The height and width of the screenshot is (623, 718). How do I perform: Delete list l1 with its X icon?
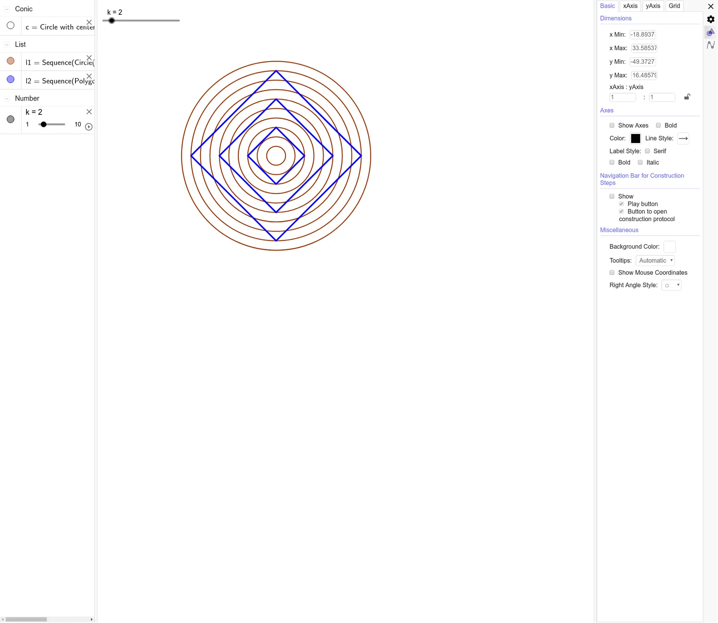[x=89, y=57]
